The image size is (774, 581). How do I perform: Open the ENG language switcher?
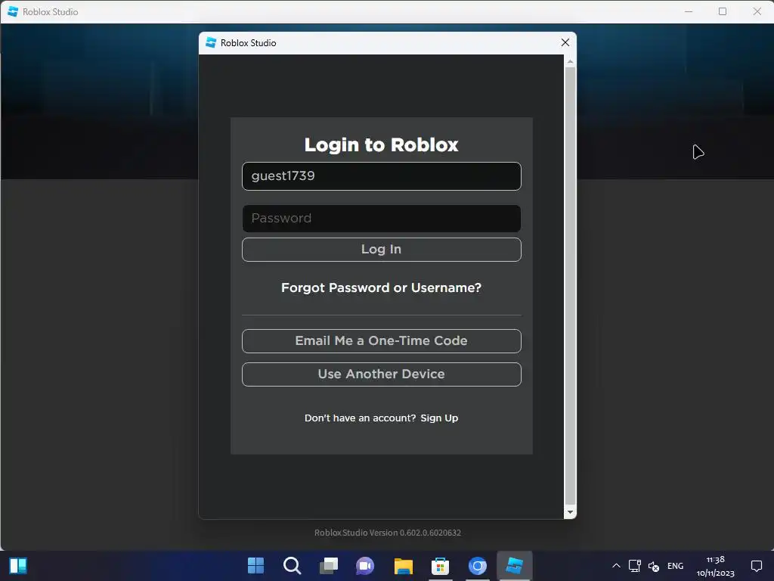(x=675, y=566)
